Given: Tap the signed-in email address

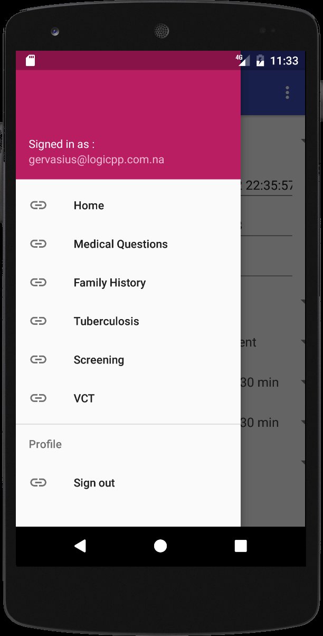Looking at the screenshot, I should (x=96, y=160).
